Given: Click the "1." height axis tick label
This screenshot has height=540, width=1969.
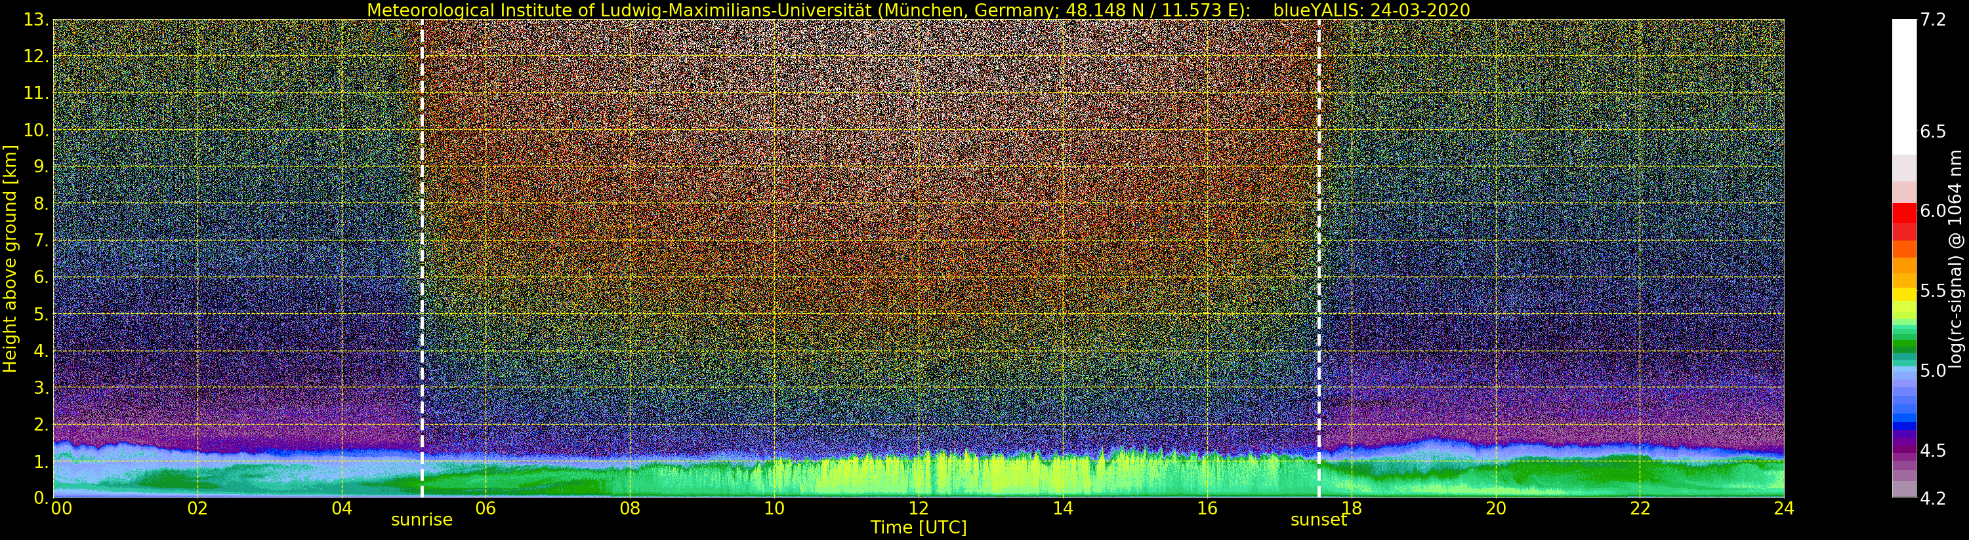Looking at the screenshot, I should coord(41,461).
